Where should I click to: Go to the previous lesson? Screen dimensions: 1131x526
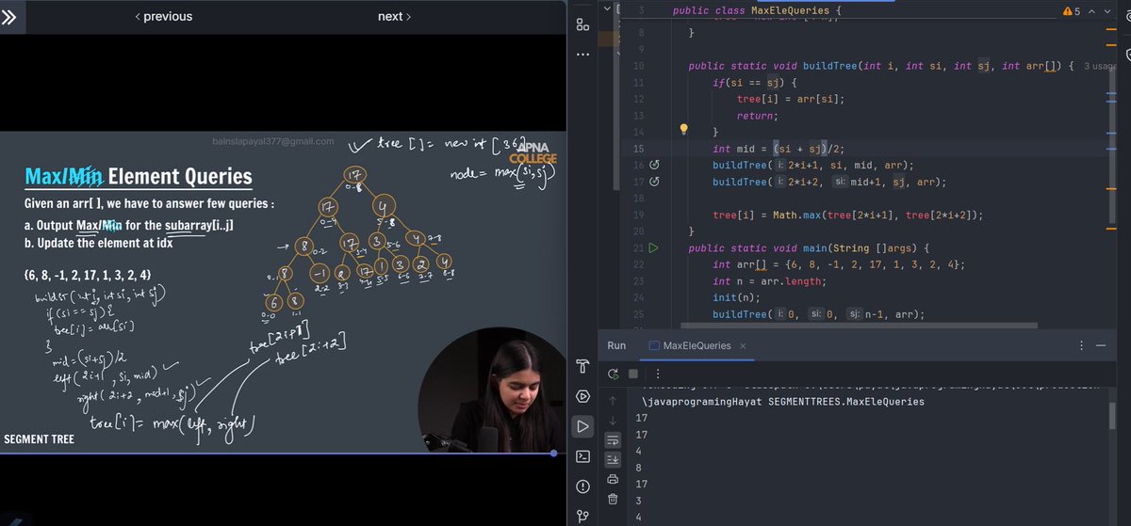pos(163,16)
